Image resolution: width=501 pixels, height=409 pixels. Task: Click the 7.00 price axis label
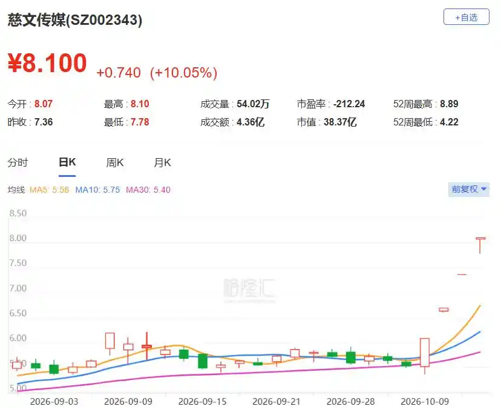click(x=18, y=288)
